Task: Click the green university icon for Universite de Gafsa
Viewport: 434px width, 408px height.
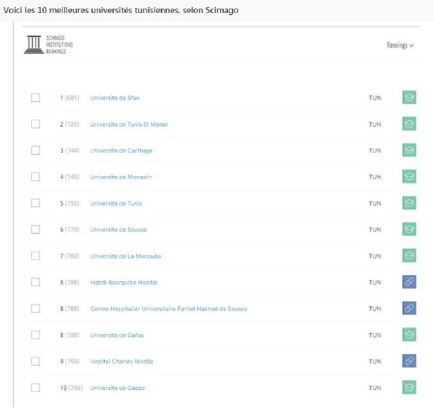Action: point(409,335)
